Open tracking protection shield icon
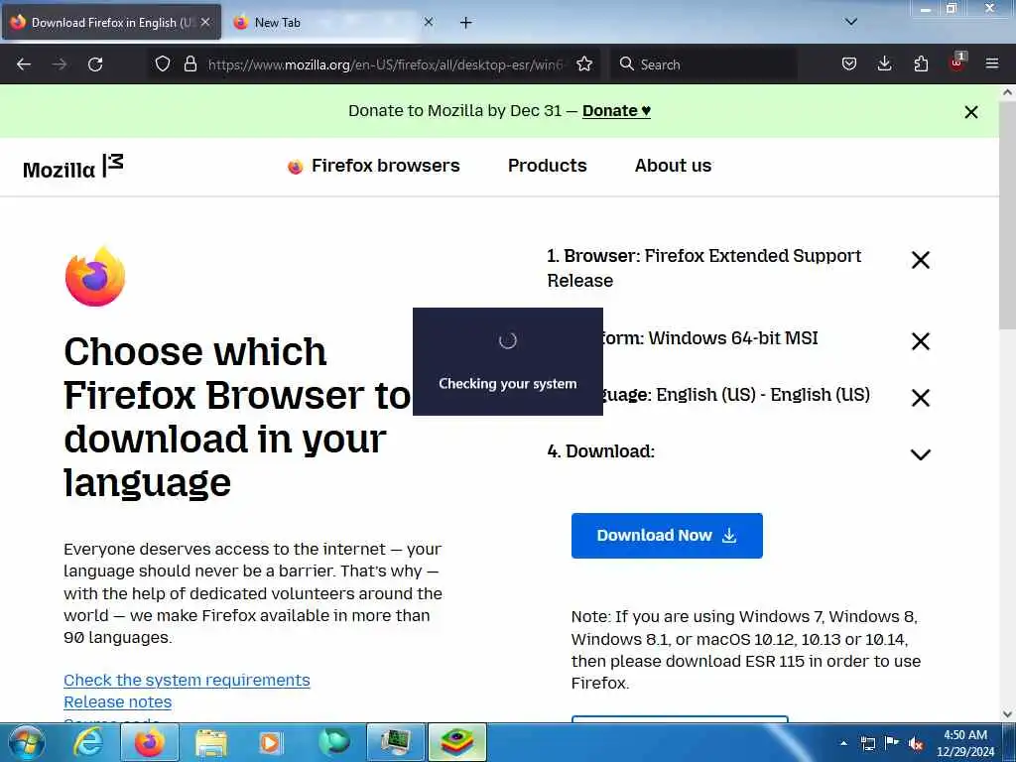This screenshot has width=1016, height=762. pos(163,63)
